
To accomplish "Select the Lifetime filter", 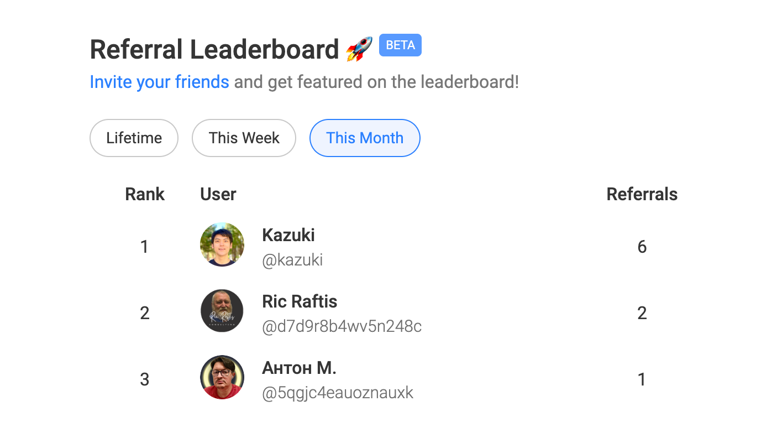I will [x=134, y=138].
